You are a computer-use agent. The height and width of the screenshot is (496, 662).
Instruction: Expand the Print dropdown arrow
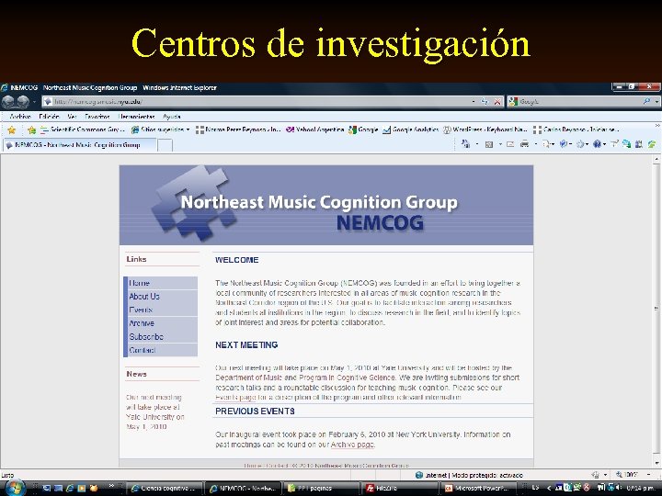click(535, 144)
